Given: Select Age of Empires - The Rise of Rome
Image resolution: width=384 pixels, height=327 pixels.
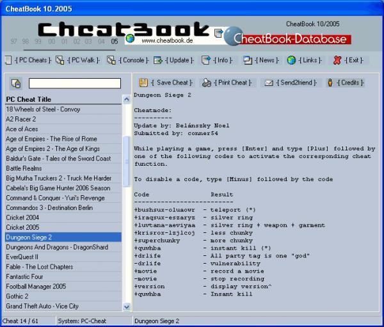Looking at the screenshot, I should (63, 139).
